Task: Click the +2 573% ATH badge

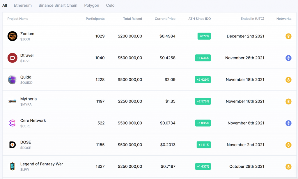Action: (x=203, y=101)
